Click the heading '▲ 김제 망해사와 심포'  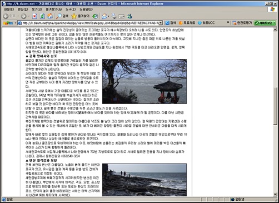(41, 56)
